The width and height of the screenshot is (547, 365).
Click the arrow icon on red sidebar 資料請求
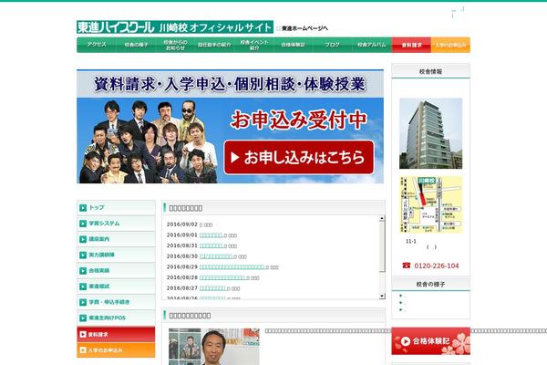point(83,334)
